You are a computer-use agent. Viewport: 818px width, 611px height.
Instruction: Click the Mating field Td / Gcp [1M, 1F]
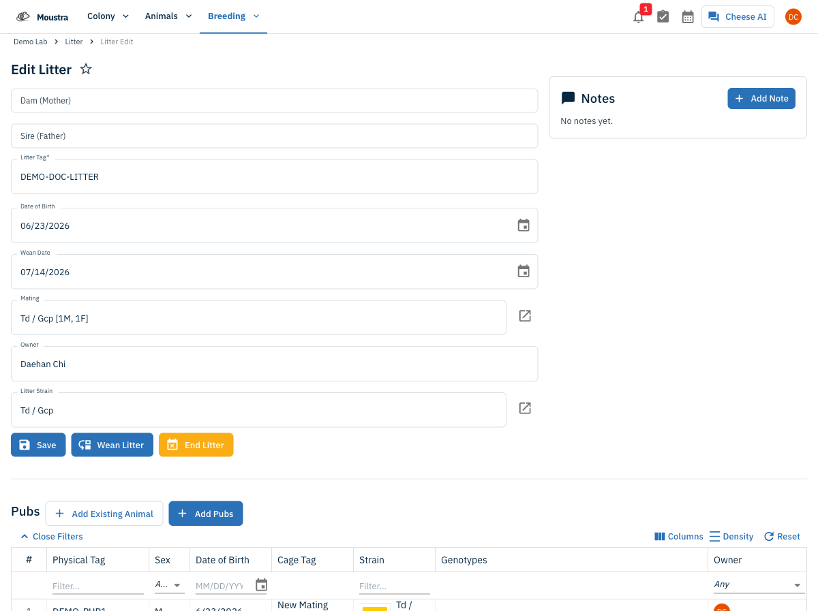[x=258, y=317]
